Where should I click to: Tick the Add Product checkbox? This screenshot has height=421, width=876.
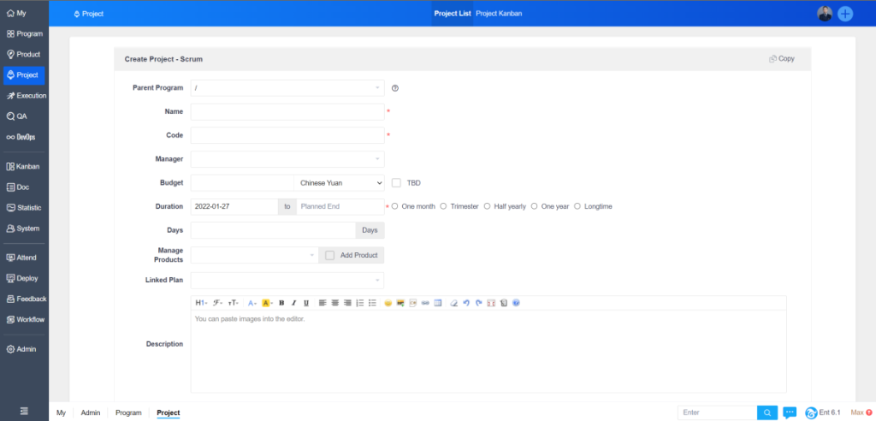(x=329, y=255)
